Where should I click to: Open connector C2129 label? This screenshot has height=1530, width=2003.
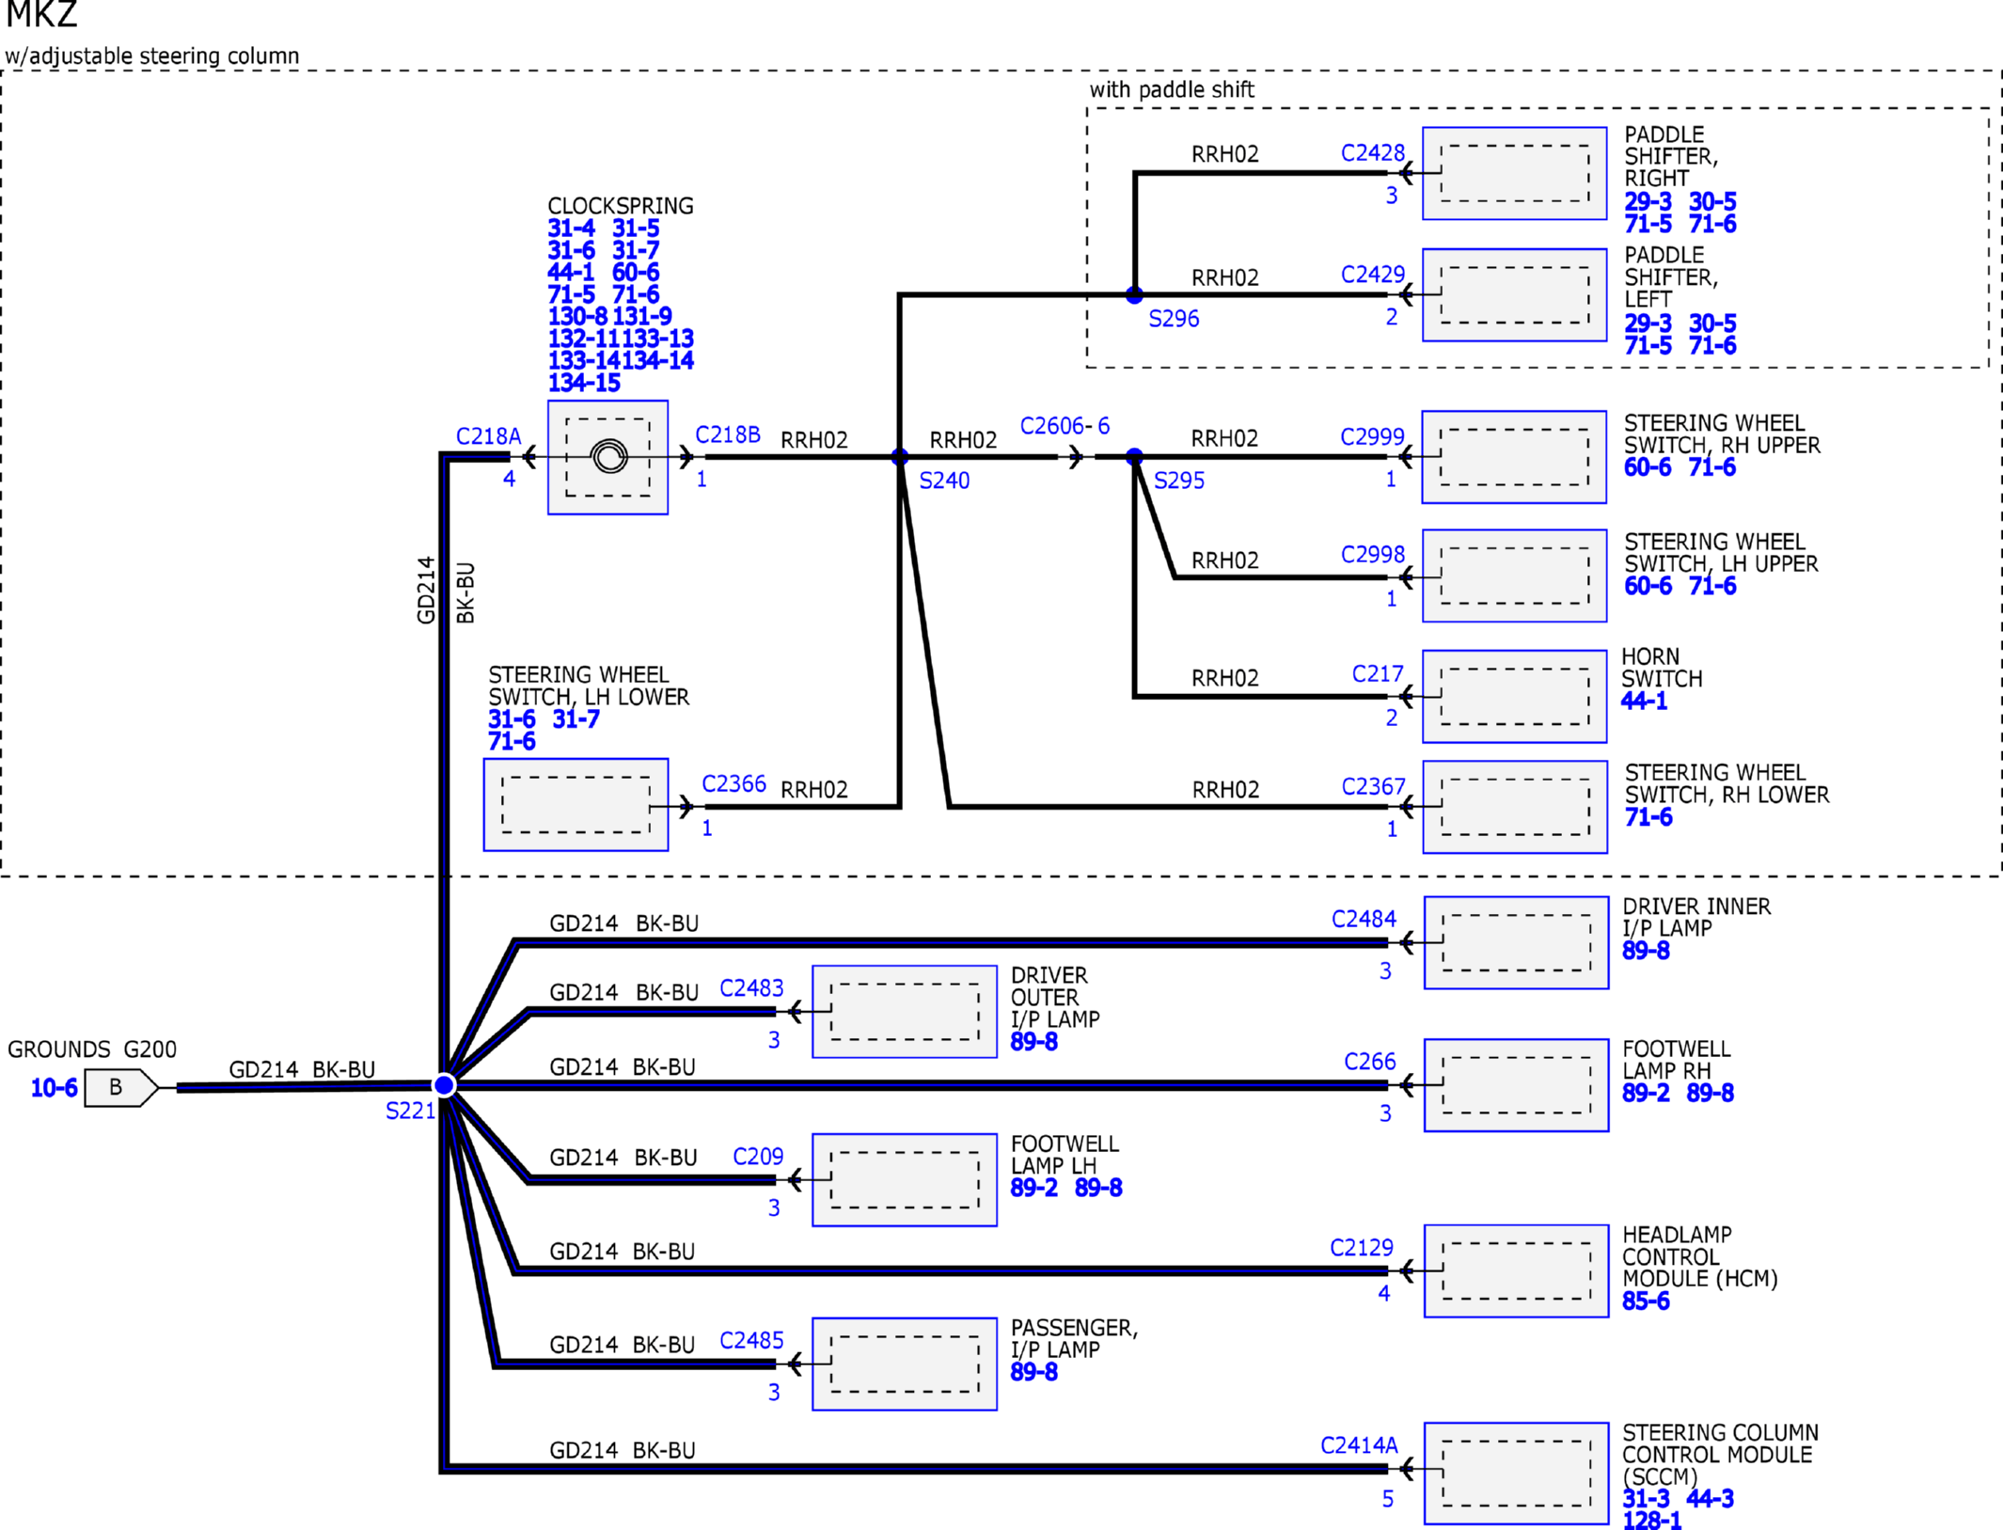(x=1362, y=1247)
